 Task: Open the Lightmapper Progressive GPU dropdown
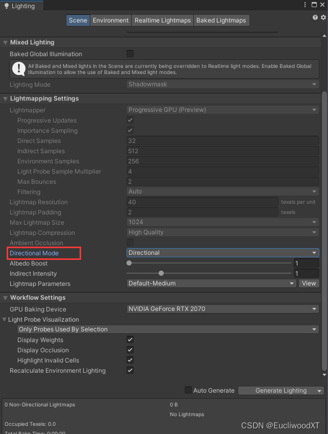point(222,110)
